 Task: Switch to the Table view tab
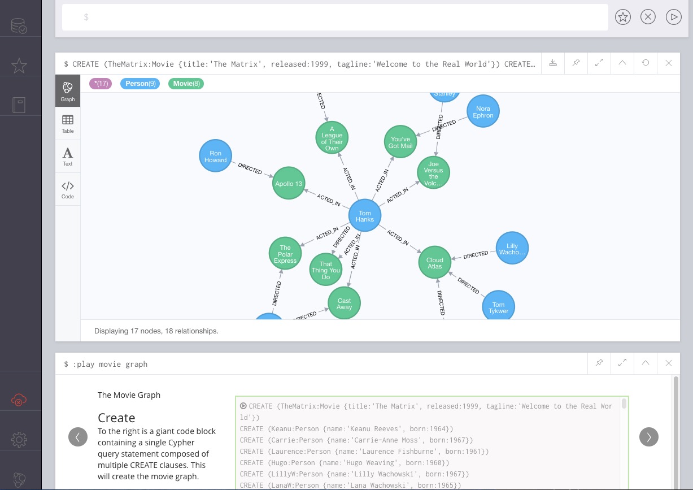68,124
